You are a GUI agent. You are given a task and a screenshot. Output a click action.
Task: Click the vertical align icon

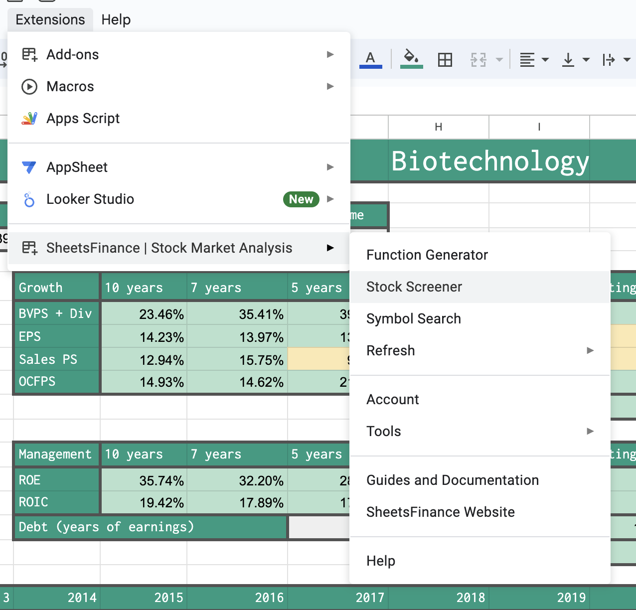[x=568, y=60]
